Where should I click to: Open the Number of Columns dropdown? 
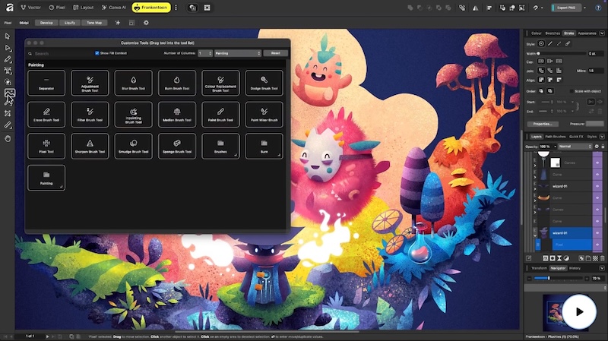point(205,54)
